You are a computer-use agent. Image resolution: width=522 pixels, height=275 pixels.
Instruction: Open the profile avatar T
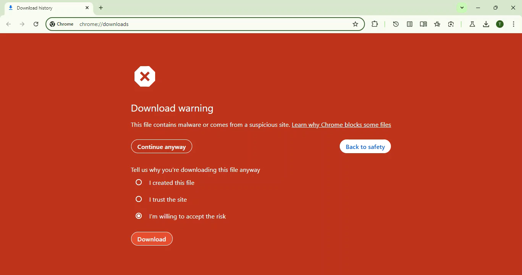coord(500,24)
